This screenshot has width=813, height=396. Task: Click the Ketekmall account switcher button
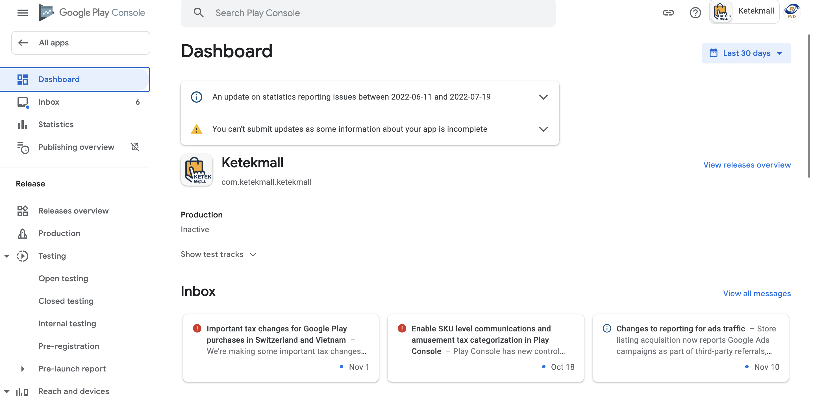point(744,12)
